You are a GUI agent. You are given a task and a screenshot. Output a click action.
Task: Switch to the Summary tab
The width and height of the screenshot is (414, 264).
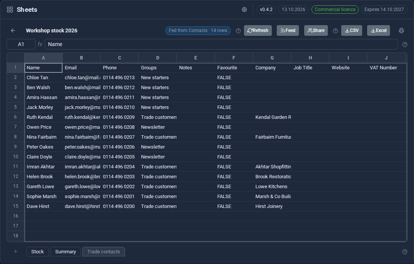point(66,251)
